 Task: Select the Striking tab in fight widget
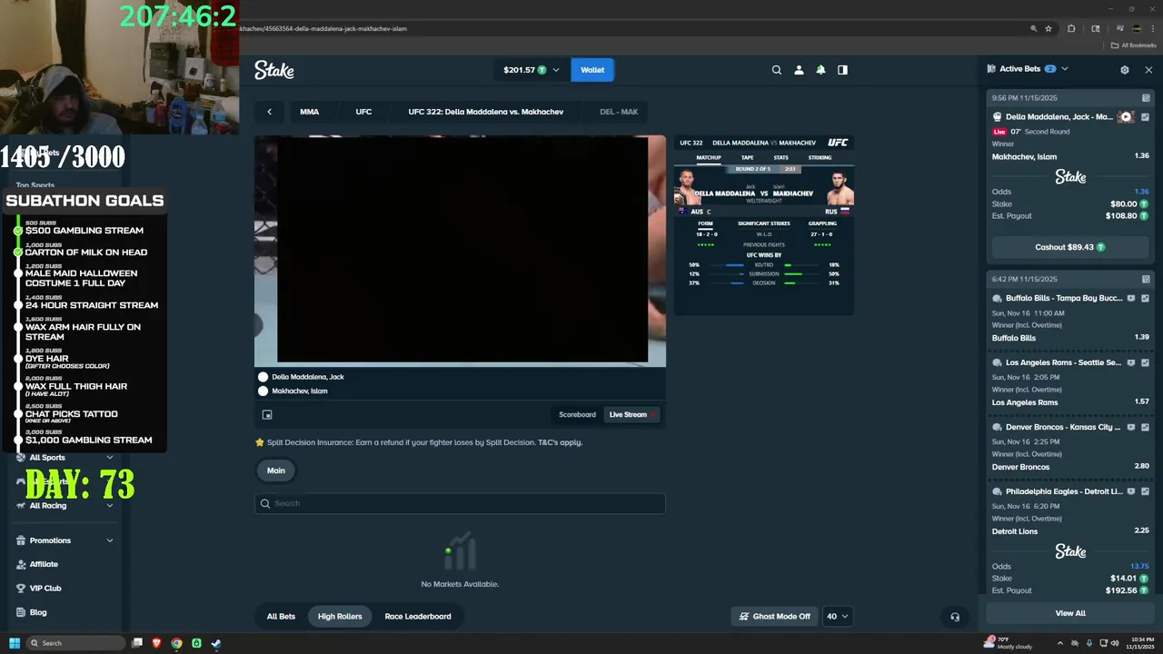pos(820,157)
